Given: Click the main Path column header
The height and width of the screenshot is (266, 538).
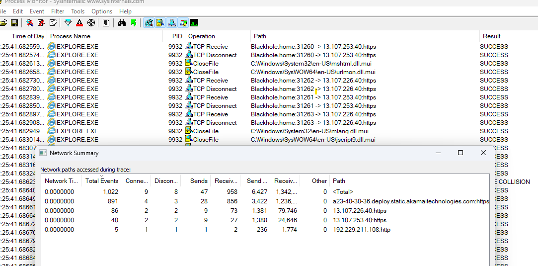Looking at the screenshot, I should 365,36.
